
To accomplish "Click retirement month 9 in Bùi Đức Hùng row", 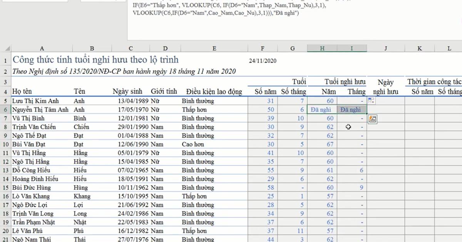I will 362,187.
